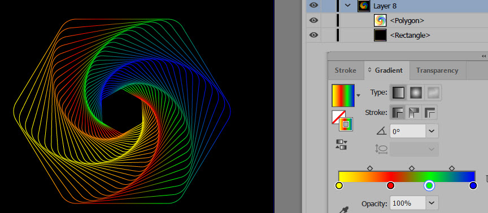The width and height of the screenshot is (488, 213).
Task: Select the Polygon sublayer thumbnail
Action: coord(380,20)
